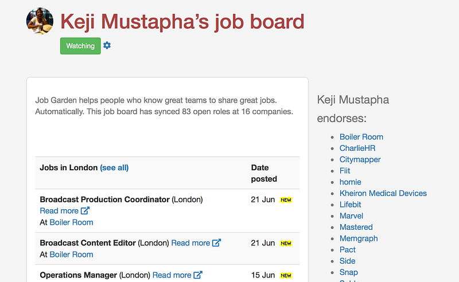This screenshot has width=459, height=282.
Task: Click the Date posted column header
Action: tap(264, 173)
